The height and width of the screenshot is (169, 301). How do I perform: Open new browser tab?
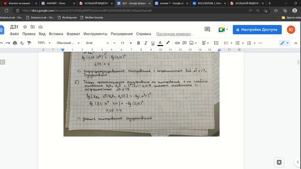click(x=269, y=3)
